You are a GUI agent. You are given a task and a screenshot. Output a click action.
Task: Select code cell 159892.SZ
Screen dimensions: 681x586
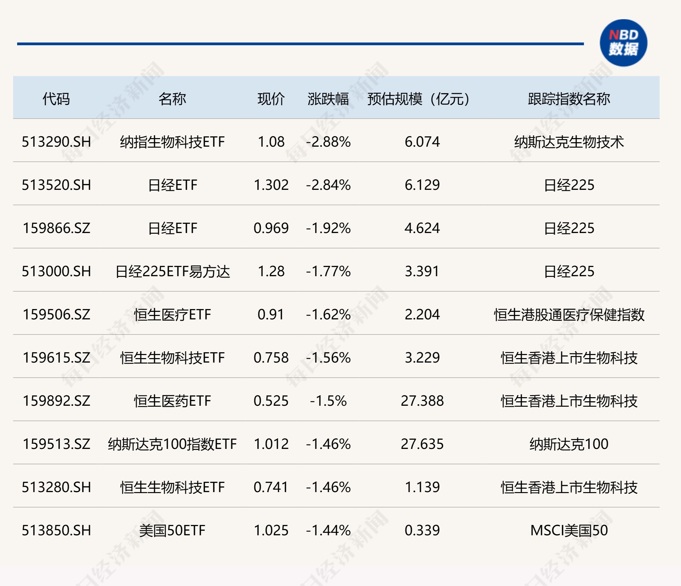point(57,401)
